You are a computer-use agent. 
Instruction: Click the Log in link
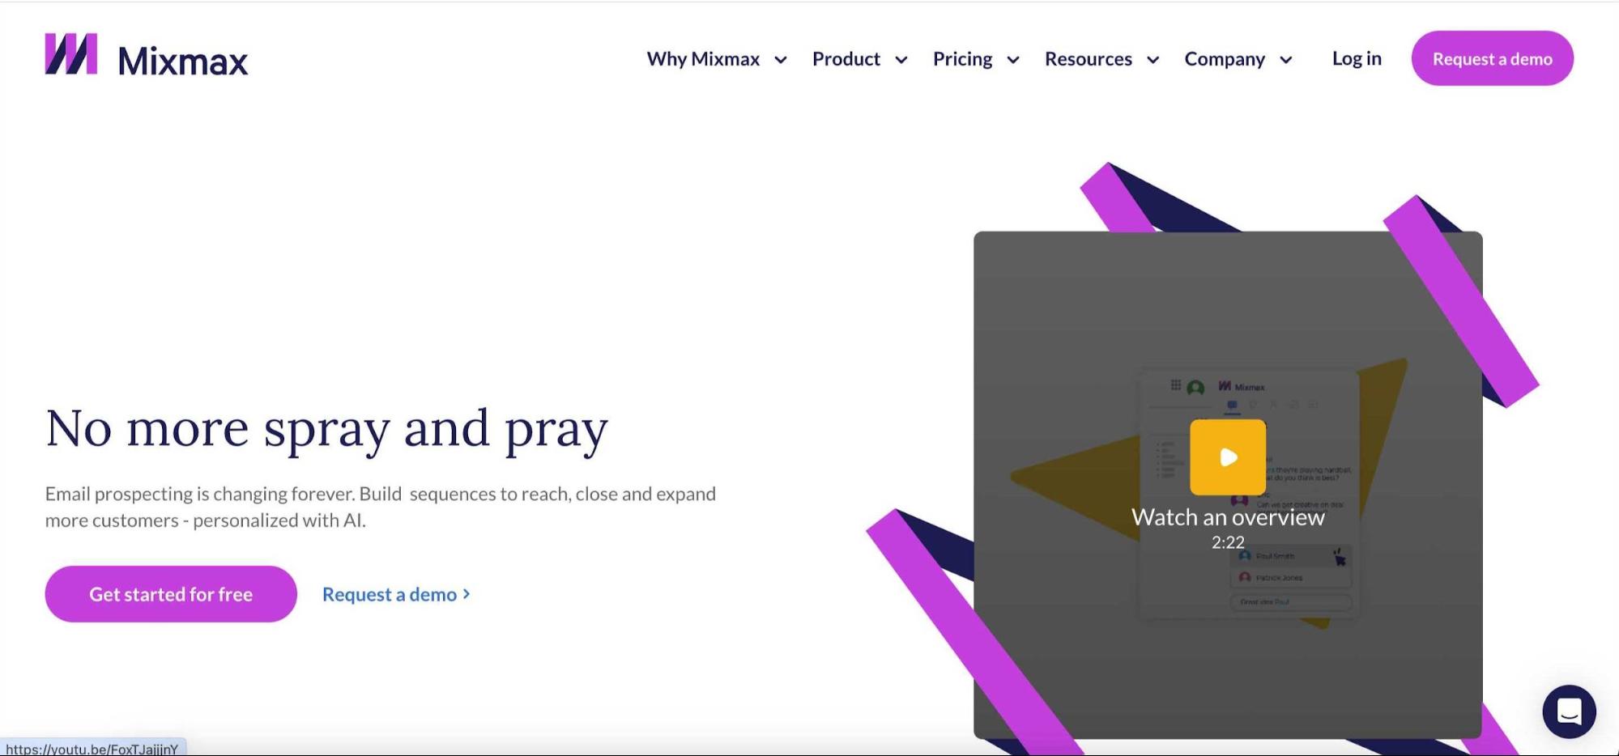1357,58
